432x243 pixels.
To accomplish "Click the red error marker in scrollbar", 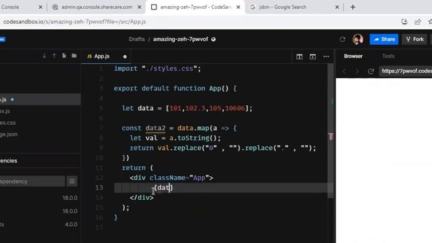I will [331, 136].
